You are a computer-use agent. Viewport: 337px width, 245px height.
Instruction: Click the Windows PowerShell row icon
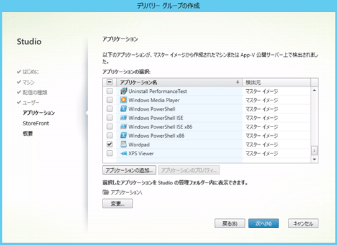coord(123,109)
